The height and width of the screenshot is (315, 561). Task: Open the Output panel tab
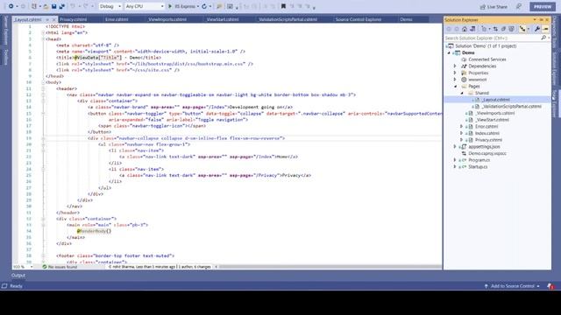18,276
